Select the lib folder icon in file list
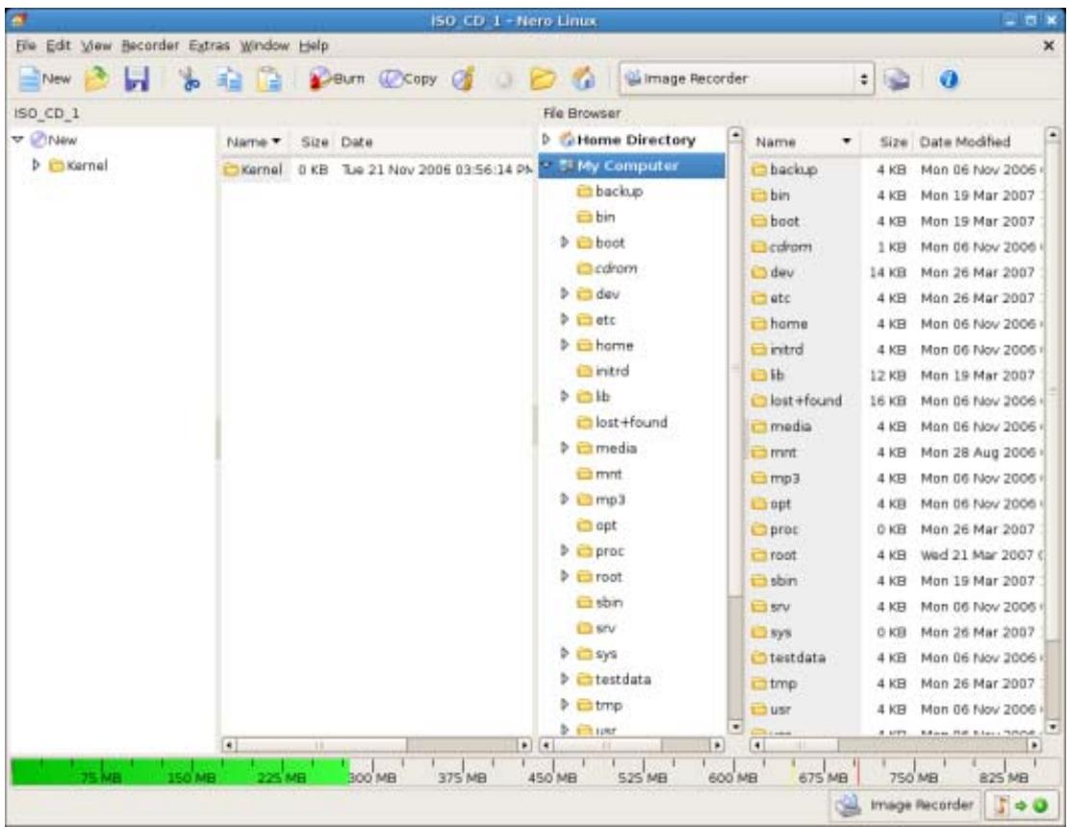 (x=759, y=375)
